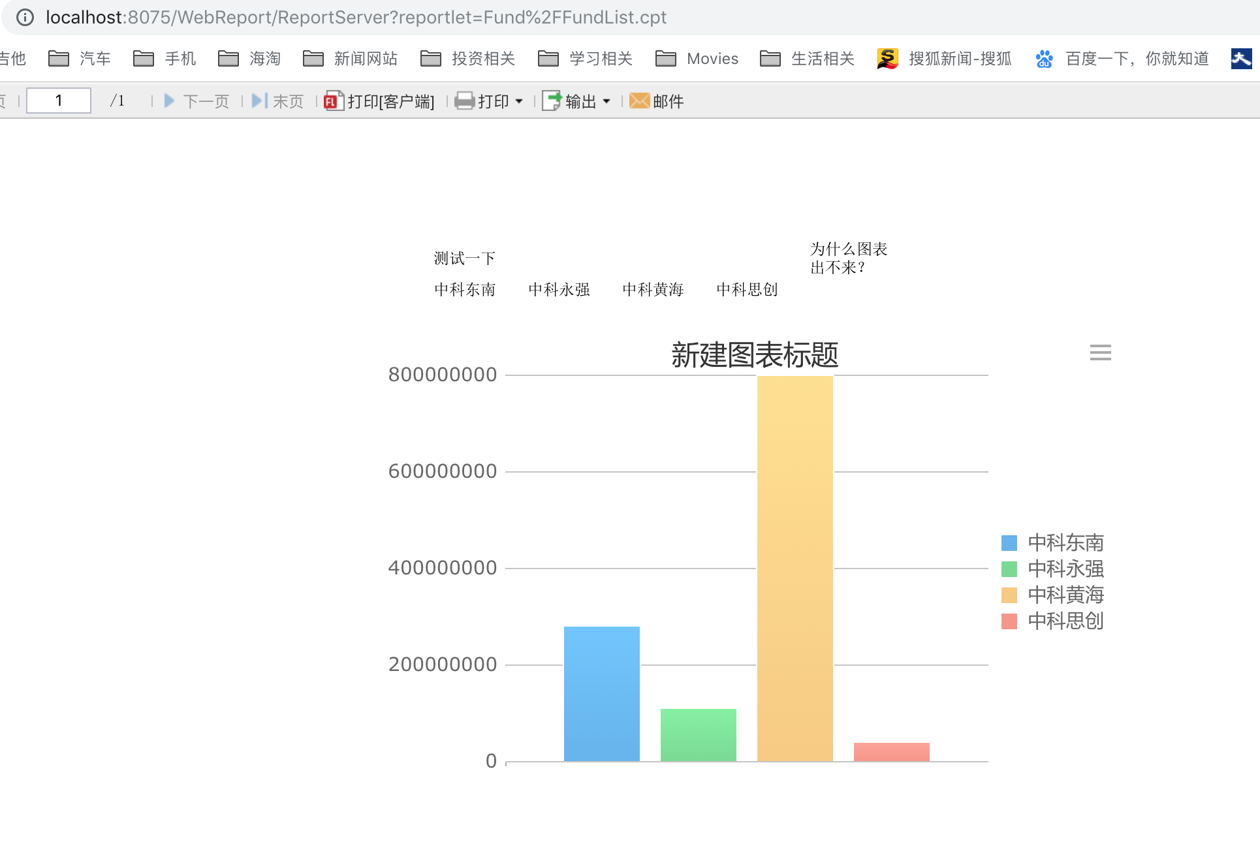1260x859 pixels.
Task: Open the chart hamburger menu icon
Action: pyautogui.click(x=1100, y=352)
